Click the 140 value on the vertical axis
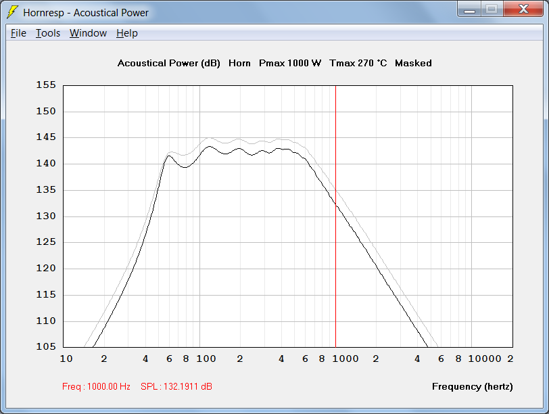 [46, 164]
